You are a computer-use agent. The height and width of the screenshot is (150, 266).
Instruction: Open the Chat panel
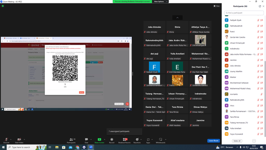tap(86, 140)
